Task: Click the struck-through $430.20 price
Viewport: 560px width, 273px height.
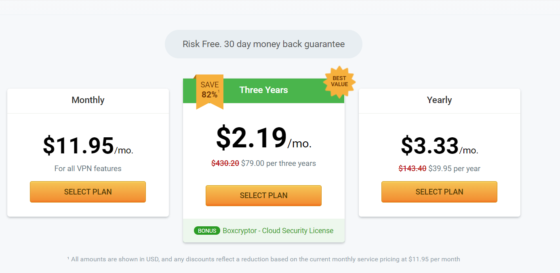Action: [x=225, y=163]
